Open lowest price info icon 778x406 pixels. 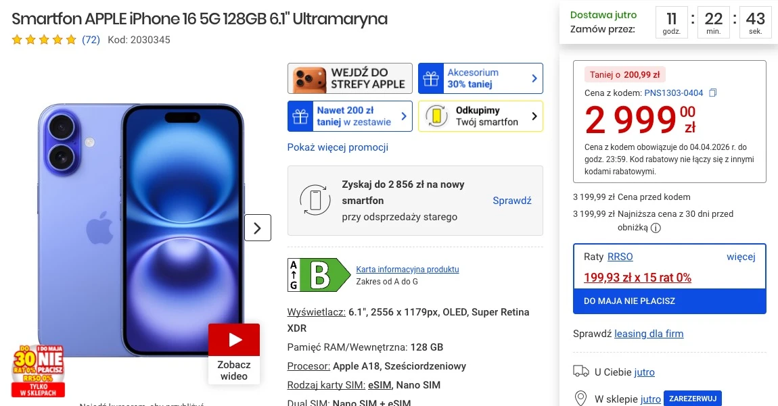(656, 228)
